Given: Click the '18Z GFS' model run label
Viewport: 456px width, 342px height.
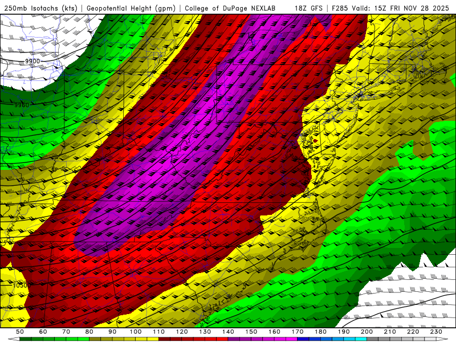Looking at the screenshot, I should (x=308, y=8).
